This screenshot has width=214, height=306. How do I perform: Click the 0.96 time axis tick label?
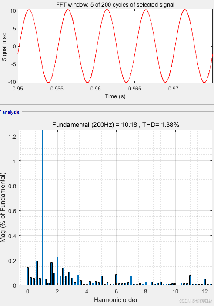tap(96, 89)
